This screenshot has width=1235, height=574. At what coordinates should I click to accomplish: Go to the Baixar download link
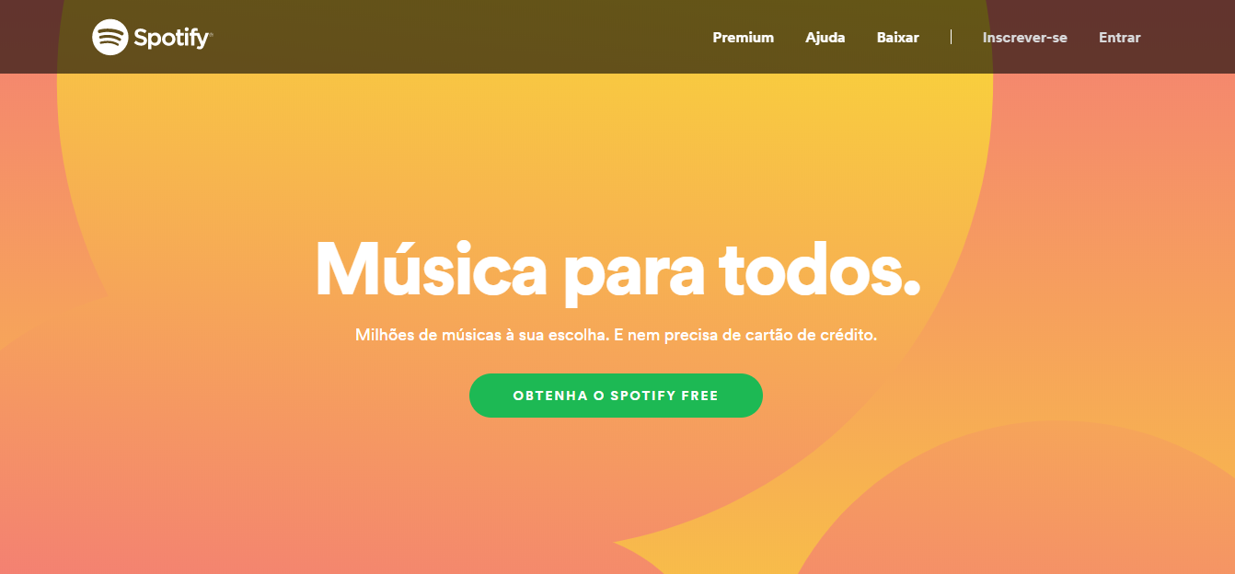pos(897,38)
